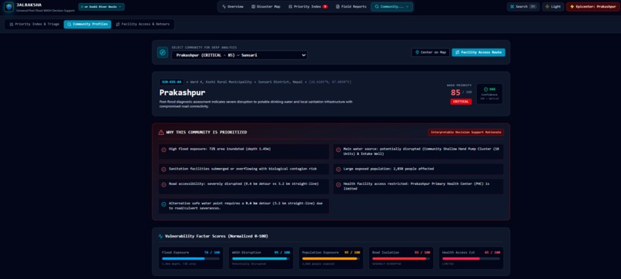Viewport: 621px width, 279px height.
Task: Click the red CRITICAL status badge
Action: pyautogui.click(x=461, y=102)
